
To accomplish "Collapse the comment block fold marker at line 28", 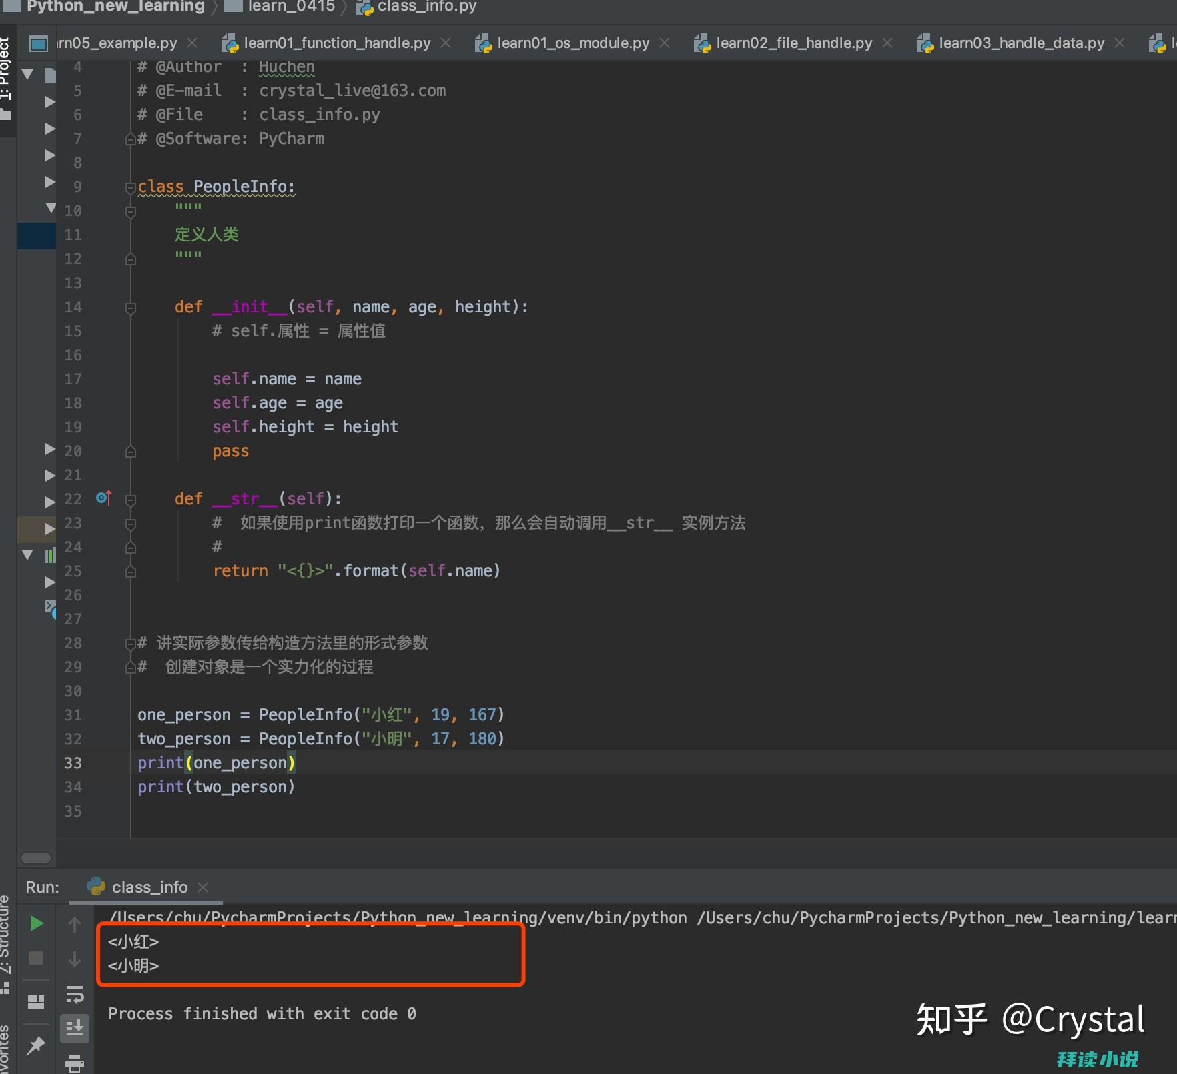I will (131, 644).
